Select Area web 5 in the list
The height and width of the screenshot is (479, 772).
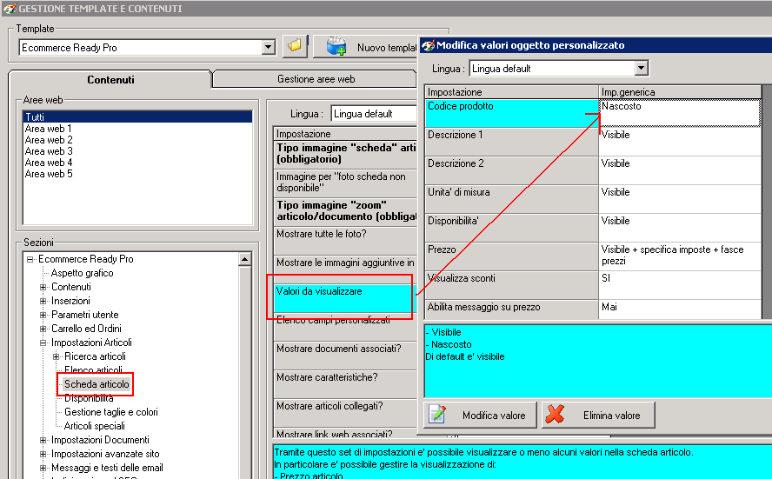[x=49, y=174]
